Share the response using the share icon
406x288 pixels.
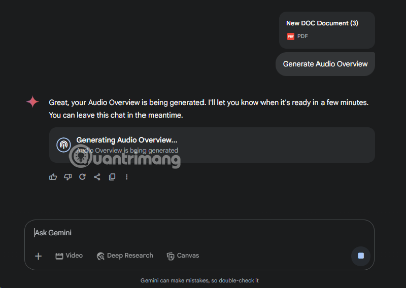pyautogui.click(x=97, y=177)
